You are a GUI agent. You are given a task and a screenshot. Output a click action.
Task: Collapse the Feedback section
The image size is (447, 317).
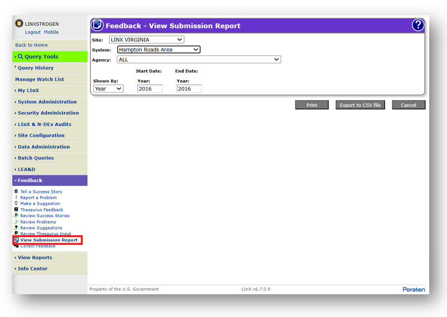pyautogui.click(x=50, y=181)
